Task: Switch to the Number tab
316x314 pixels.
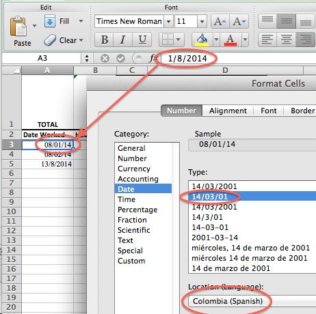Action: (x=181, y=111)
